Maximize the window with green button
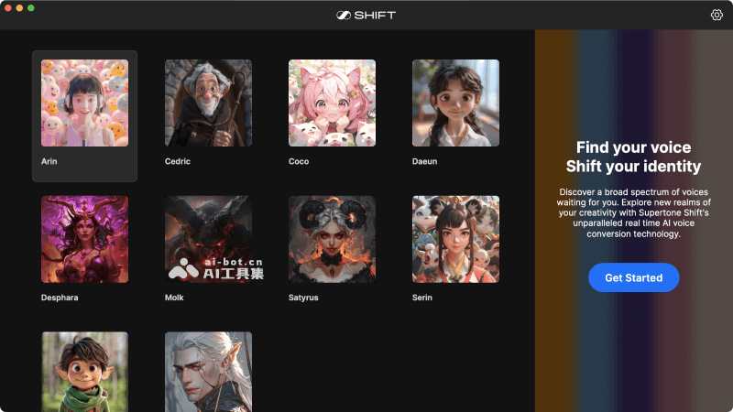 click(x=31, y=7)
